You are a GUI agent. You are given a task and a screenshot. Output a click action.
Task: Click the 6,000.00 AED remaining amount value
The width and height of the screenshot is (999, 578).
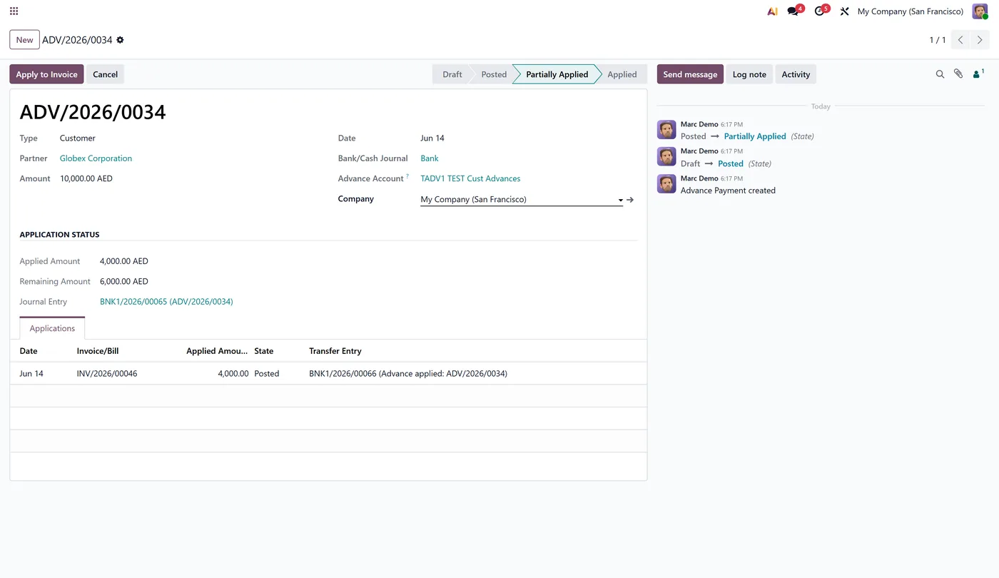[124, 281]
